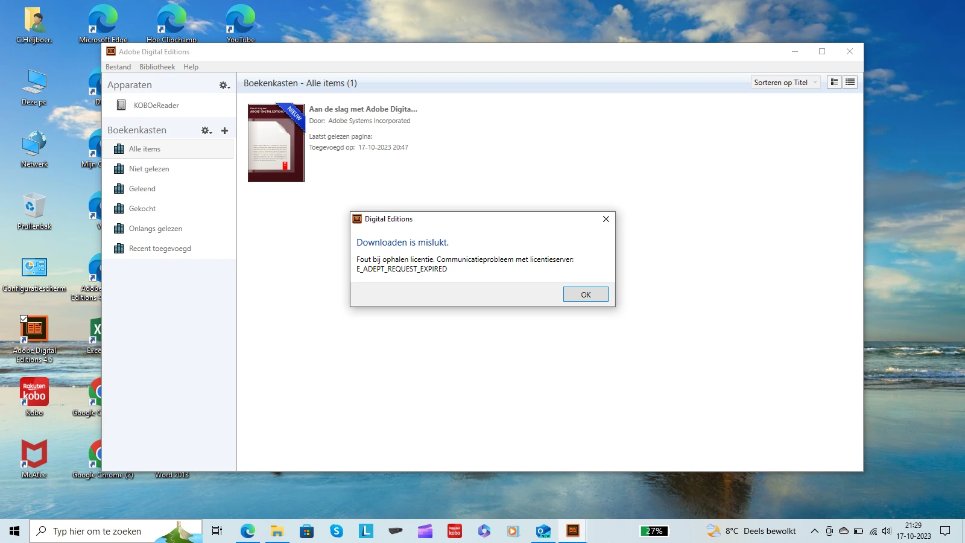This screenshot has height=543, width=965.
Task: Click Adobe Digital Editions taskbar icon
Action: click(573, 531)
